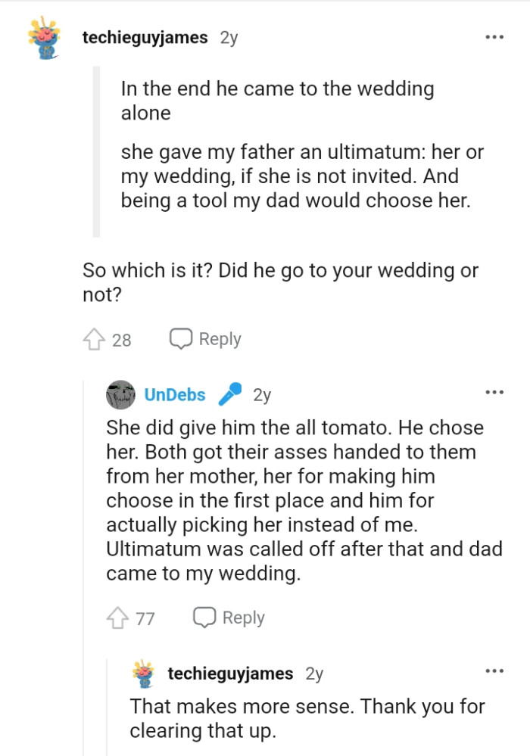530x756 pixels.
Task: Click the Reply speech bubble on the top comment
Action: pyautogui.click(x=180, y=339)
